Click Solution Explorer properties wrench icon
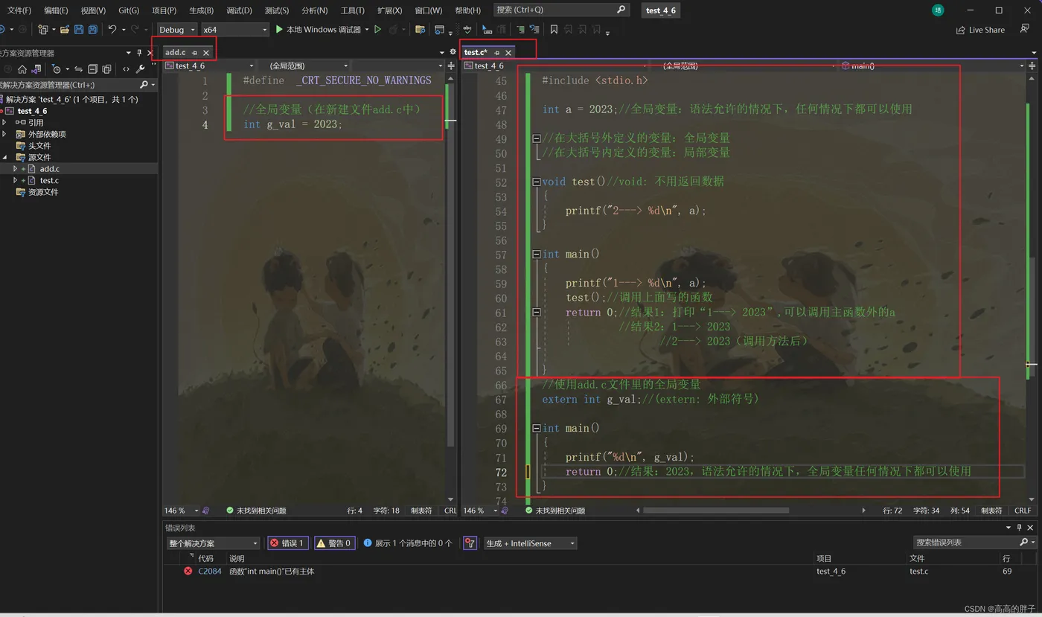 tap(140, 69)
